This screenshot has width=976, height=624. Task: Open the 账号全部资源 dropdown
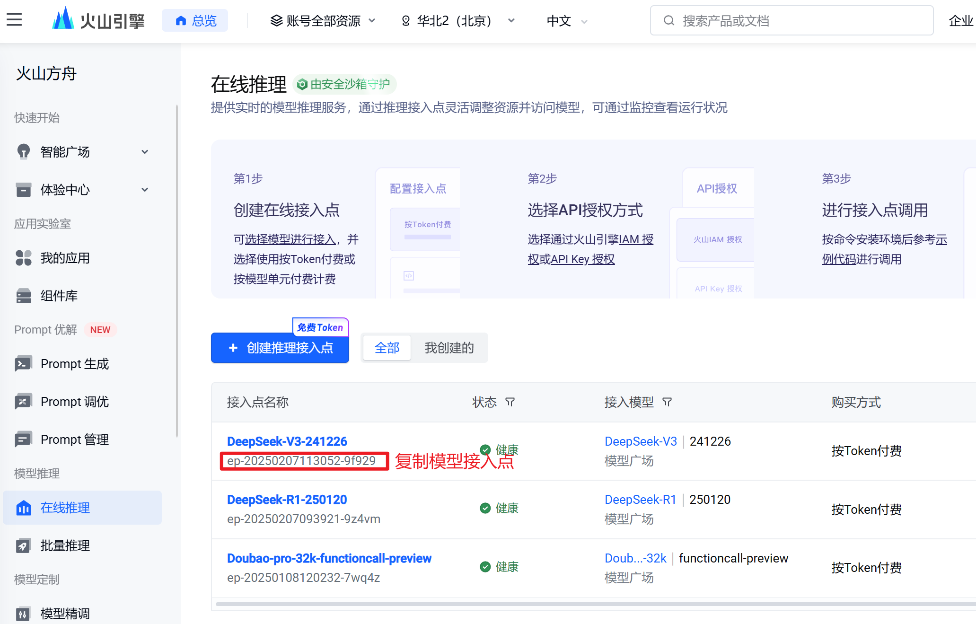[323, 21]
